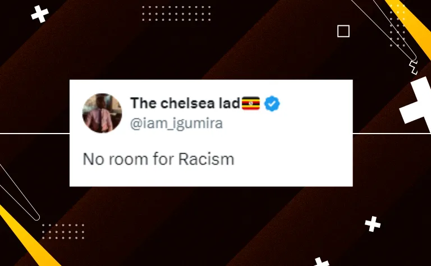Select the Uganda flag emoji
The height and width of the screenshot is (266, 431).
251,103
